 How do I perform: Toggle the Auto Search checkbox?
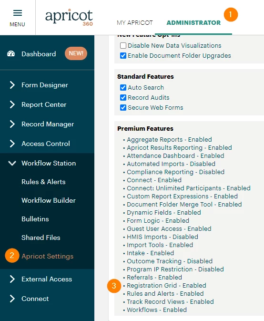point(123,87)
